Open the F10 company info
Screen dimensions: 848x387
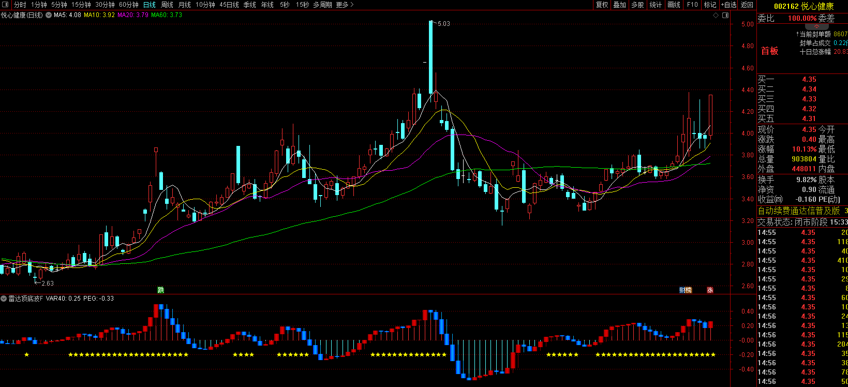(692, 5)
